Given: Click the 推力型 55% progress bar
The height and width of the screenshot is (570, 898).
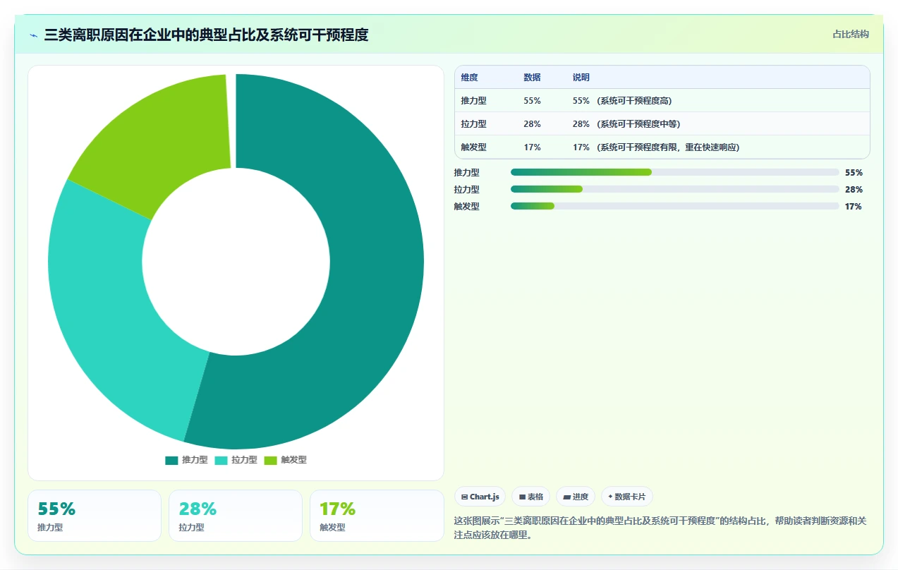Looking at the screenshot, I should pyautogui.click(x=675, y=172).
